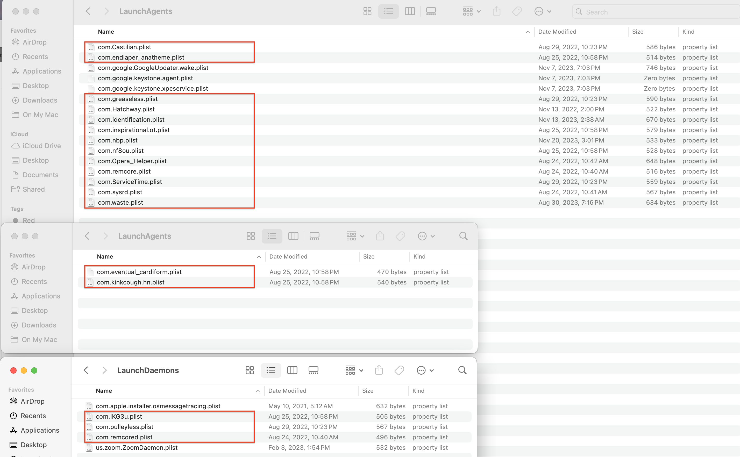
Task: Switch top window to gallery view
Action: pos(431,11)
